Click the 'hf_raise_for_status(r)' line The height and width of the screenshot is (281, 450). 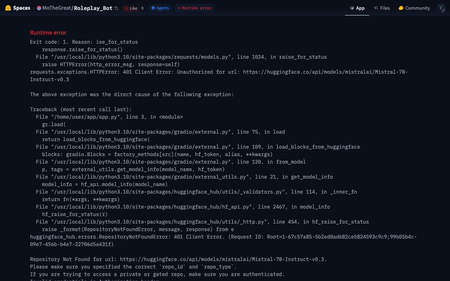(75, 214)
